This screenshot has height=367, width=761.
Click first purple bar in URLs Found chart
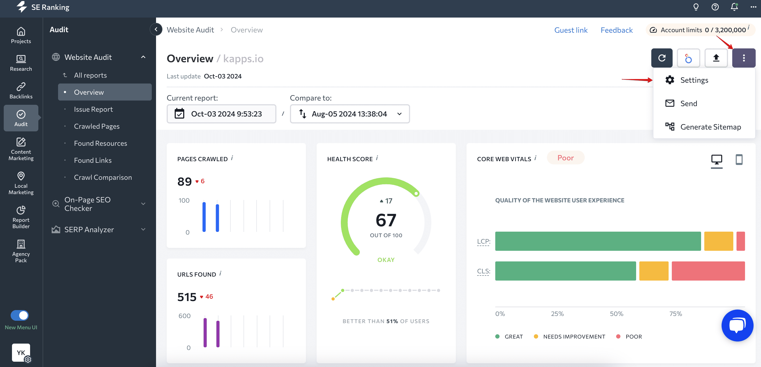tap(205, 332)
